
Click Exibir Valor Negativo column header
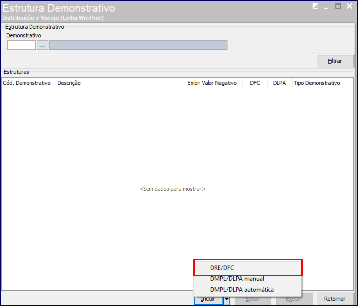[x=214, y=83]
